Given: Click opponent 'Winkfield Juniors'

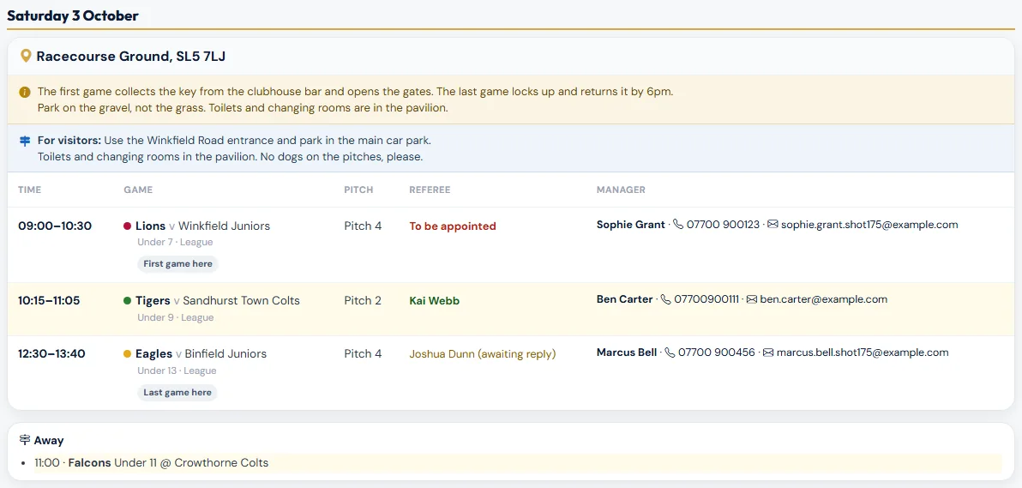Looking at the screenshot, I should pos(225,226).
